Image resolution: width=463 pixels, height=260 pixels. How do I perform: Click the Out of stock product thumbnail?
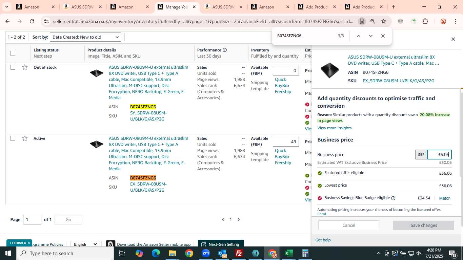pyautogui.click(x=97, y=73)
